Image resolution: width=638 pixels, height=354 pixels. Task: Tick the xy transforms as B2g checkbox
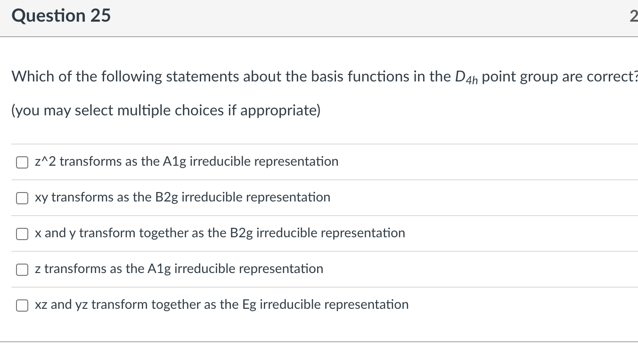[22, 198]
